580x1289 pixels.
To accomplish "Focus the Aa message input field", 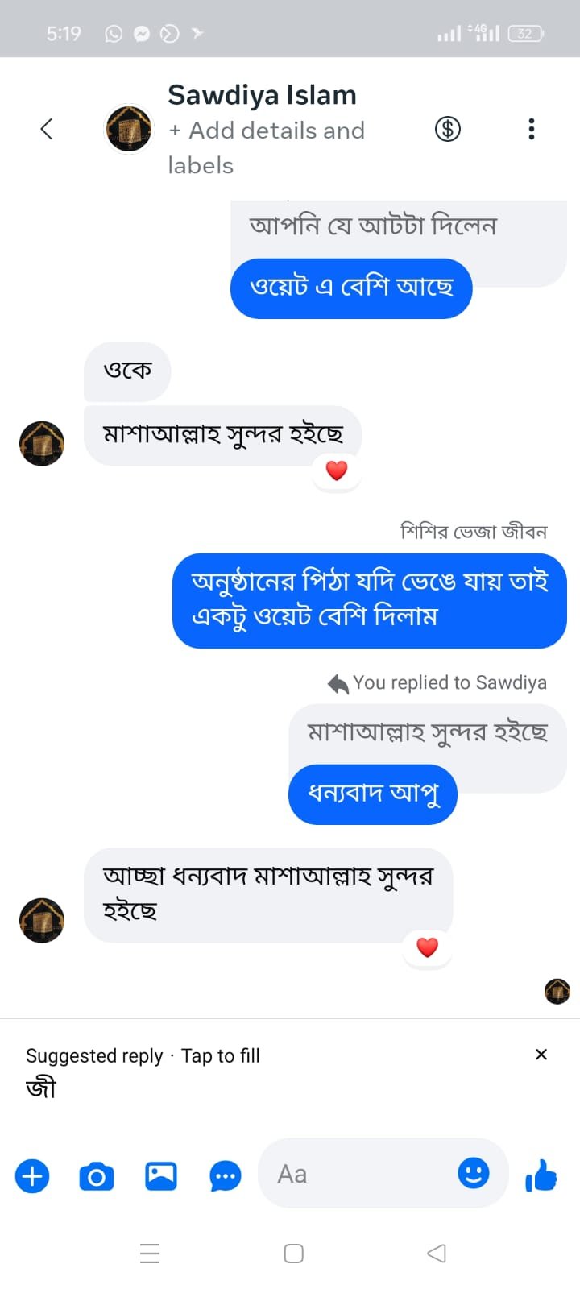I will (x=362, y=1174).
